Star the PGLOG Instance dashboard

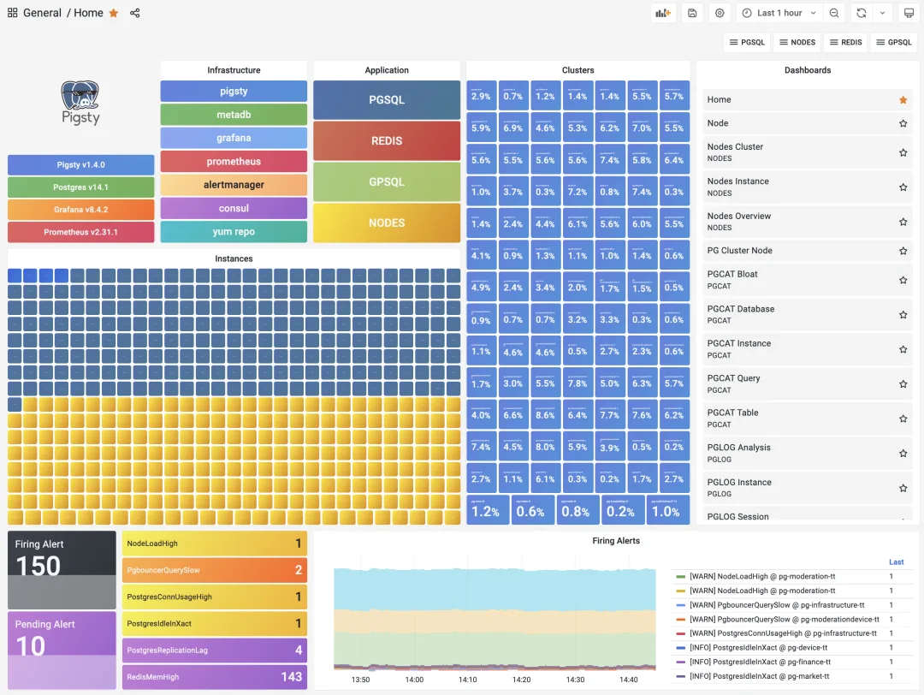(903, 489)
